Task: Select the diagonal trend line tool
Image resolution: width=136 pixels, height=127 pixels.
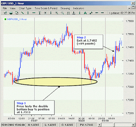Action: coord(22,13)
